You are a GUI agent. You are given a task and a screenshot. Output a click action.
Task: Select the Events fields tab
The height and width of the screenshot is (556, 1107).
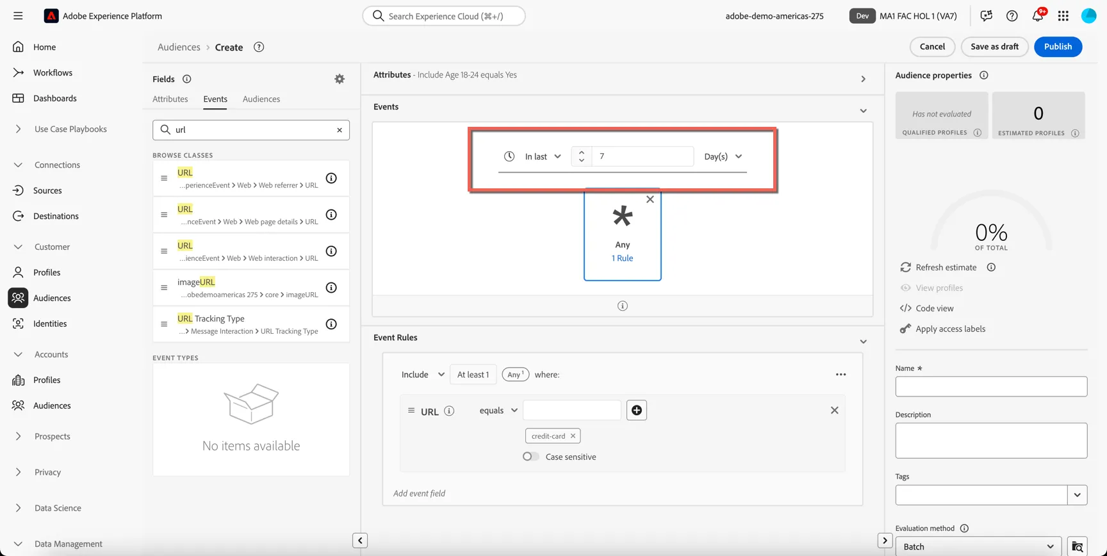(215, 99)
